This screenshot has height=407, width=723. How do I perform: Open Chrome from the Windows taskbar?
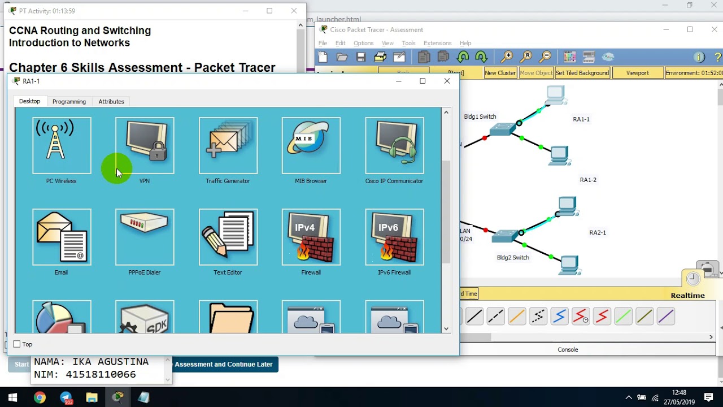coord(40,397)
